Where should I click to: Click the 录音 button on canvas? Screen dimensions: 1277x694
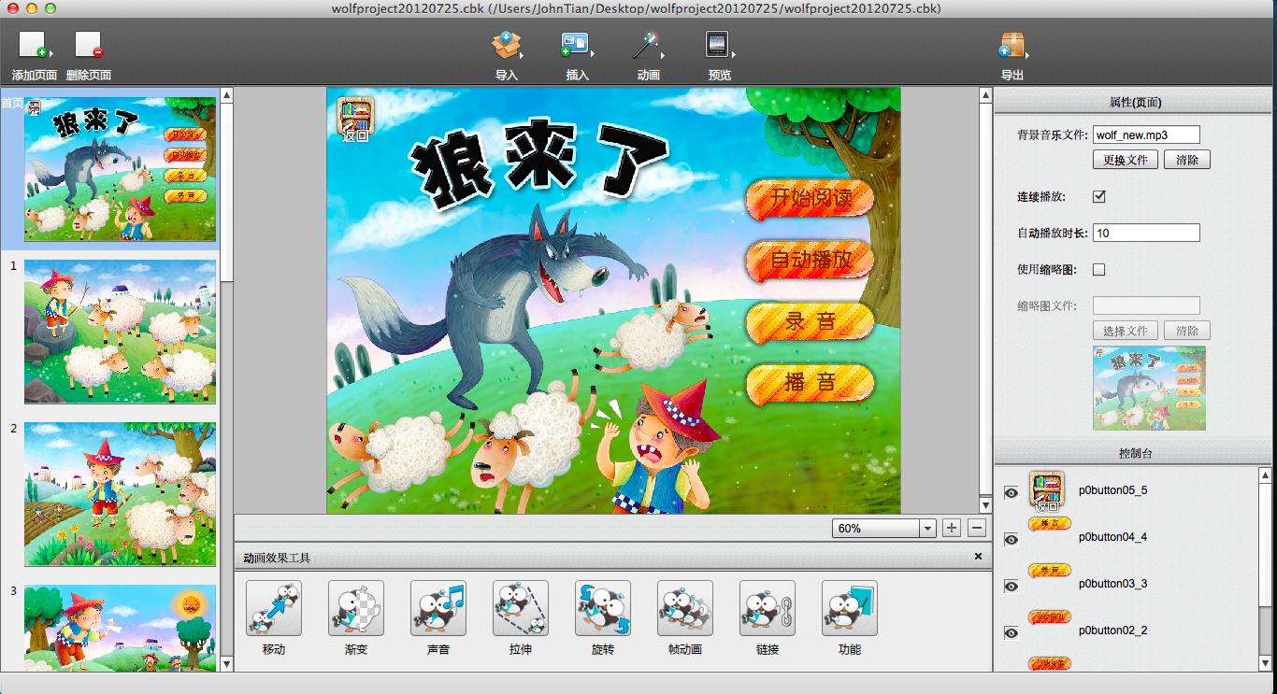(x=810, y=322)
